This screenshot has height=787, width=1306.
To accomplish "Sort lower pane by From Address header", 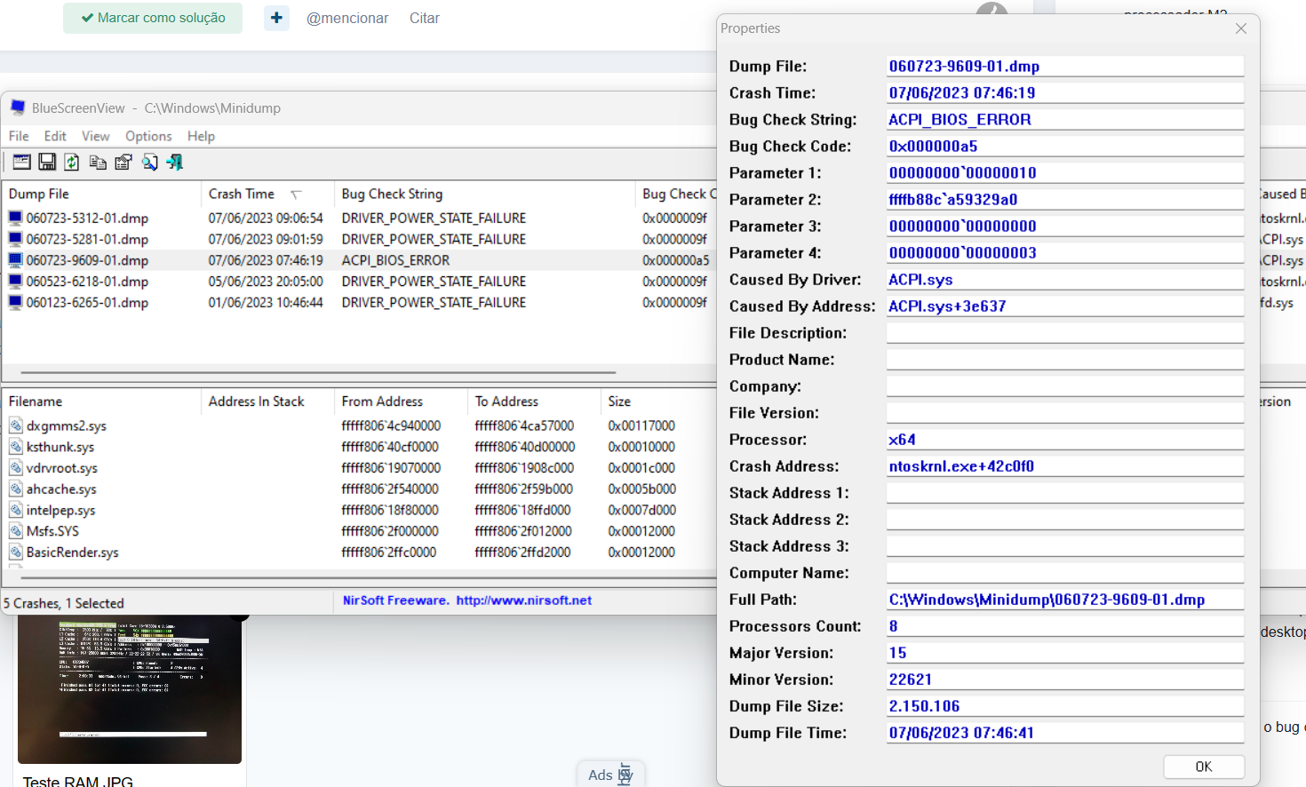I will coord(401,401).
